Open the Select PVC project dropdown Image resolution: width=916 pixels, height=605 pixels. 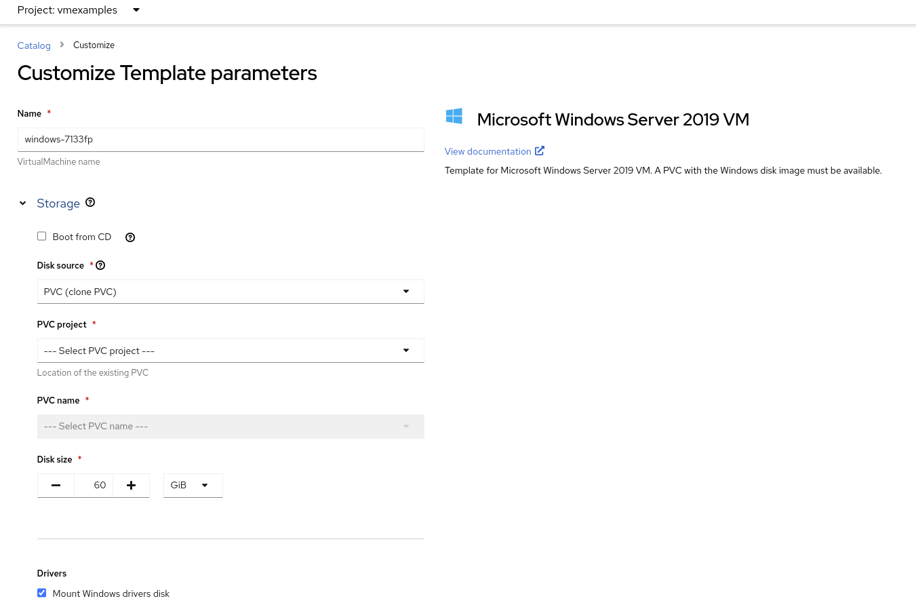click(x=231, y=351)
